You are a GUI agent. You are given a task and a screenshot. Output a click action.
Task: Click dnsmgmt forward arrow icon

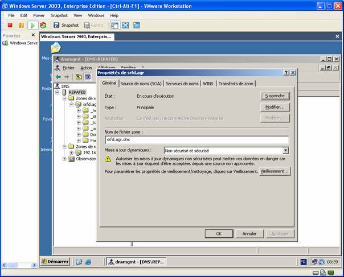click(67, 77)
